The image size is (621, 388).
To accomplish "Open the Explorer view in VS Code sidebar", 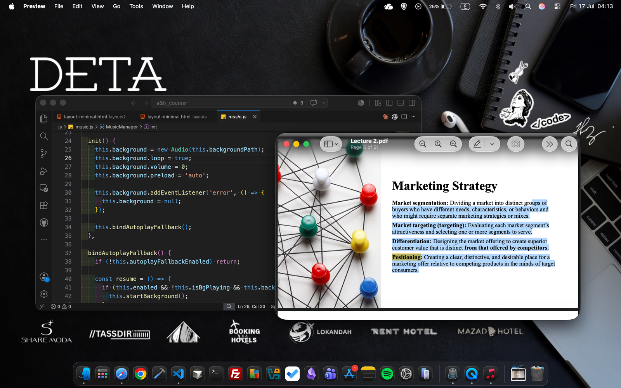I will click(x=44, y=119).
